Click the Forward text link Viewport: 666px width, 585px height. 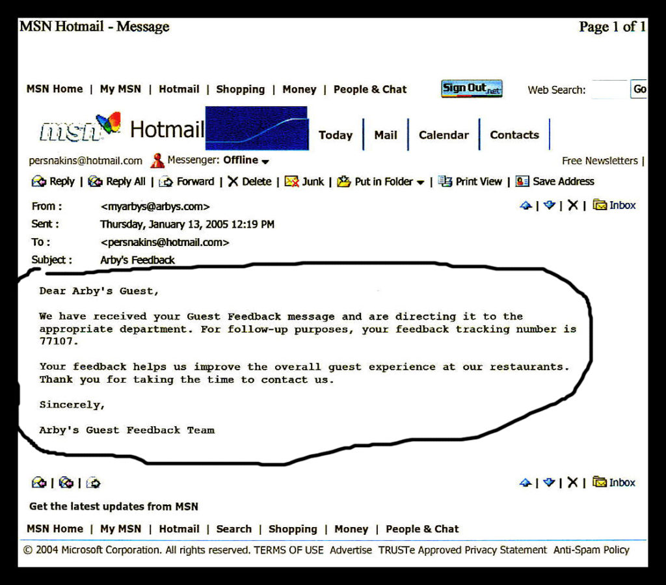[x=195, y=182]
